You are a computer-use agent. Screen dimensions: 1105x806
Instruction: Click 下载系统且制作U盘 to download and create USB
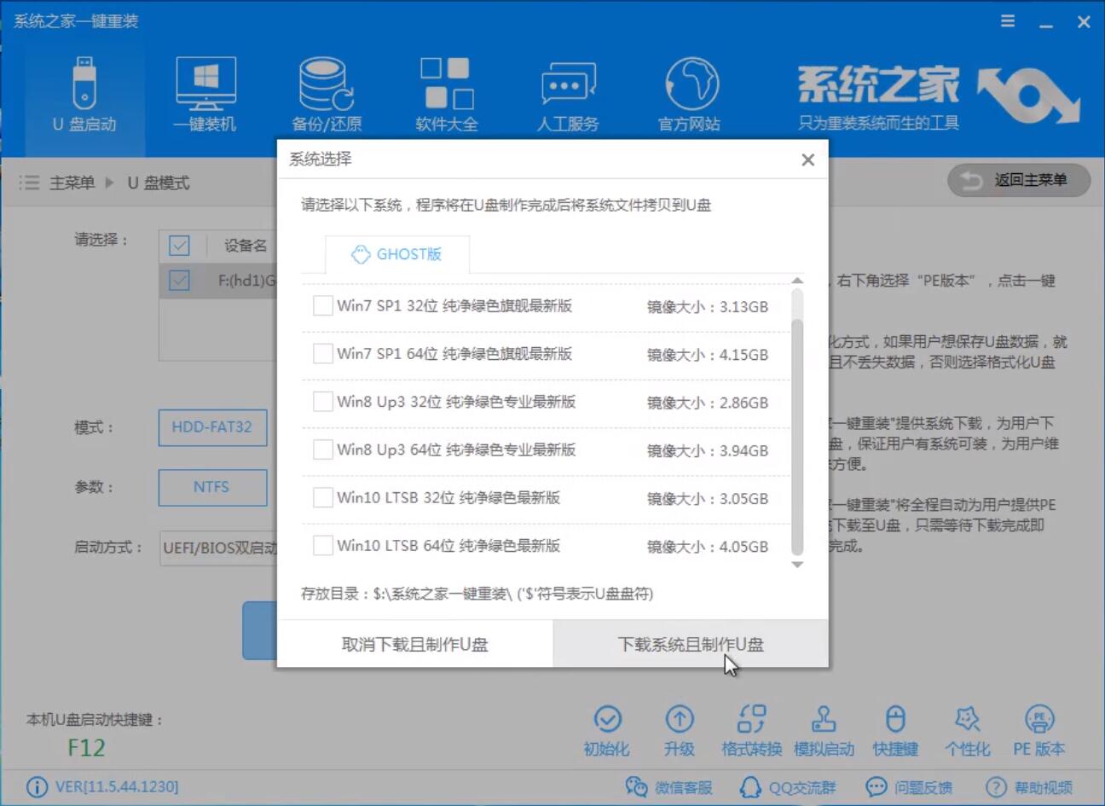(x=690, y=643)
